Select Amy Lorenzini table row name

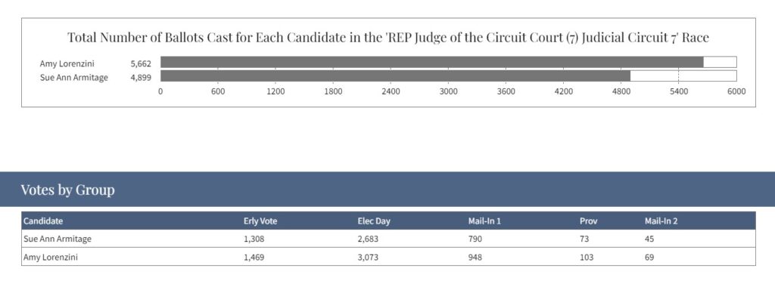tap(51, 258)
